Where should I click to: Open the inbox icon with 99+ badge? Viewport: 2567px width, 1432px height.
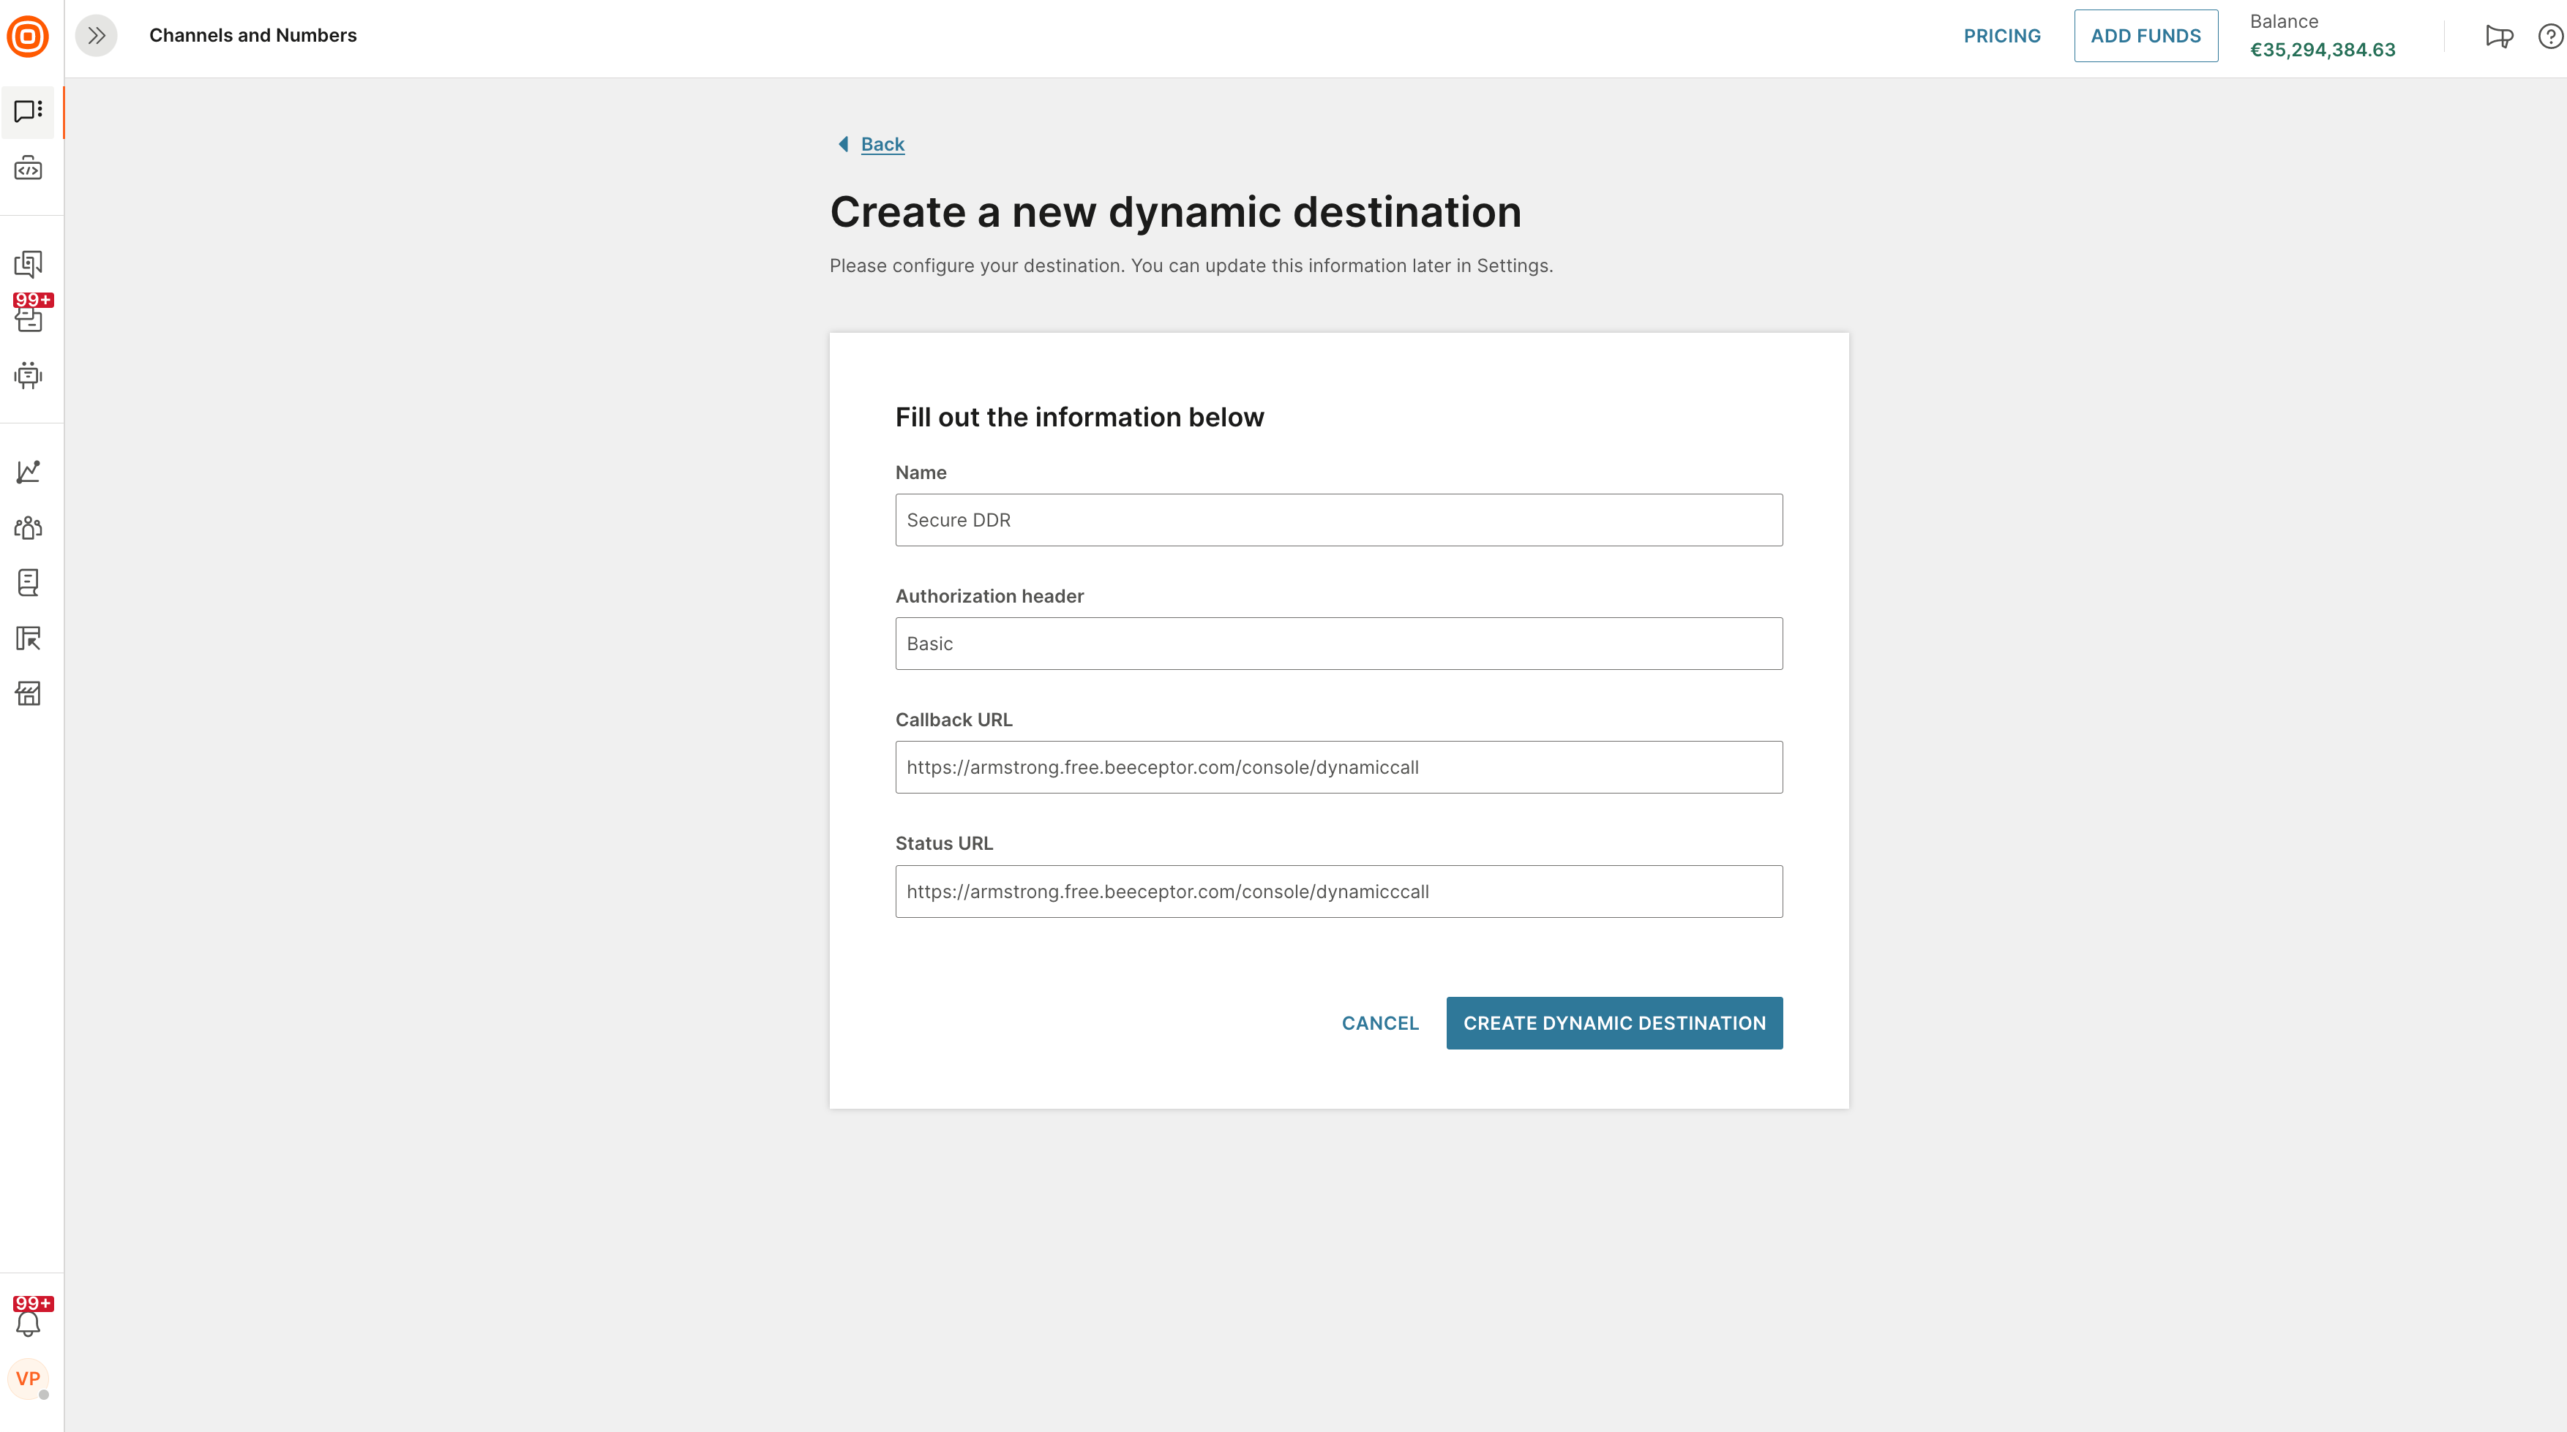(29, 317)
